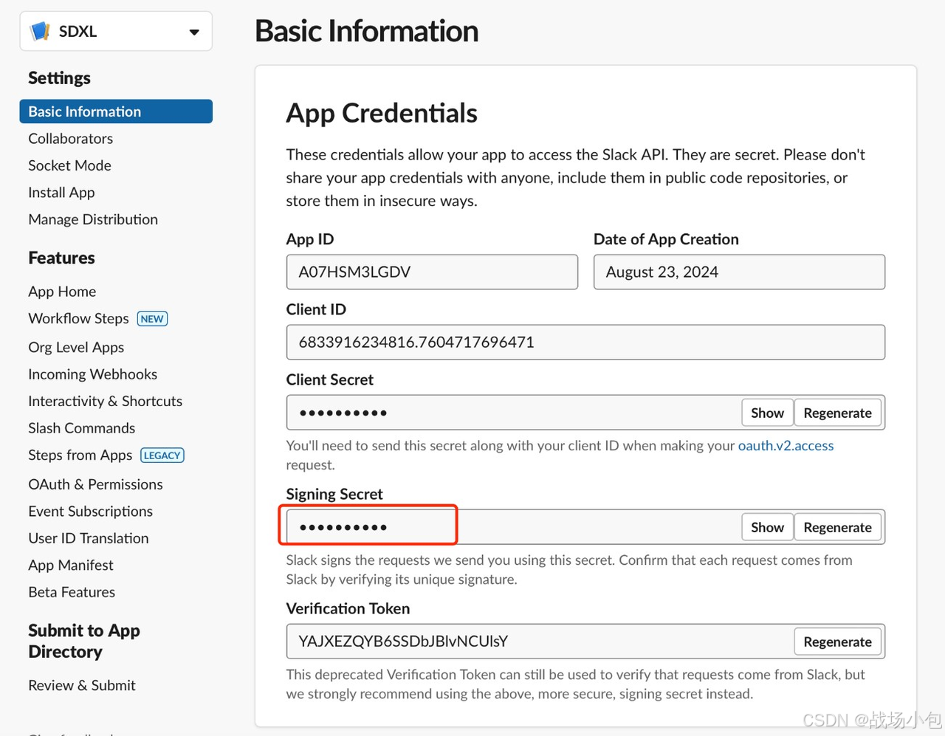Image resolution: width=945 pixels, height=736 pixels.
Task: Open Slash Commands page
Action: [x=82, y=428]
